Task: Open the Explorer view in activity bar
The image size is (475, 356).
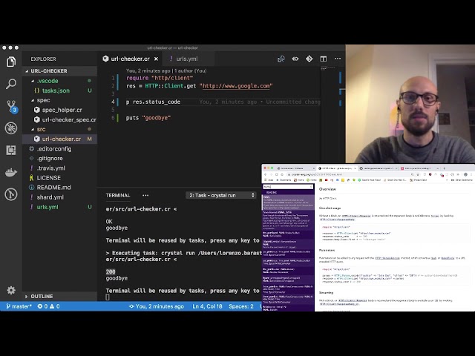Action: tap(11, 62)
